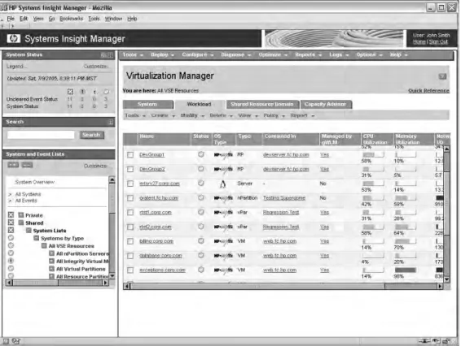Check the DevGroup2 row checkbox
Image resolution: width=461 pixels, height=346 pixels.
(x=130, y=169)
